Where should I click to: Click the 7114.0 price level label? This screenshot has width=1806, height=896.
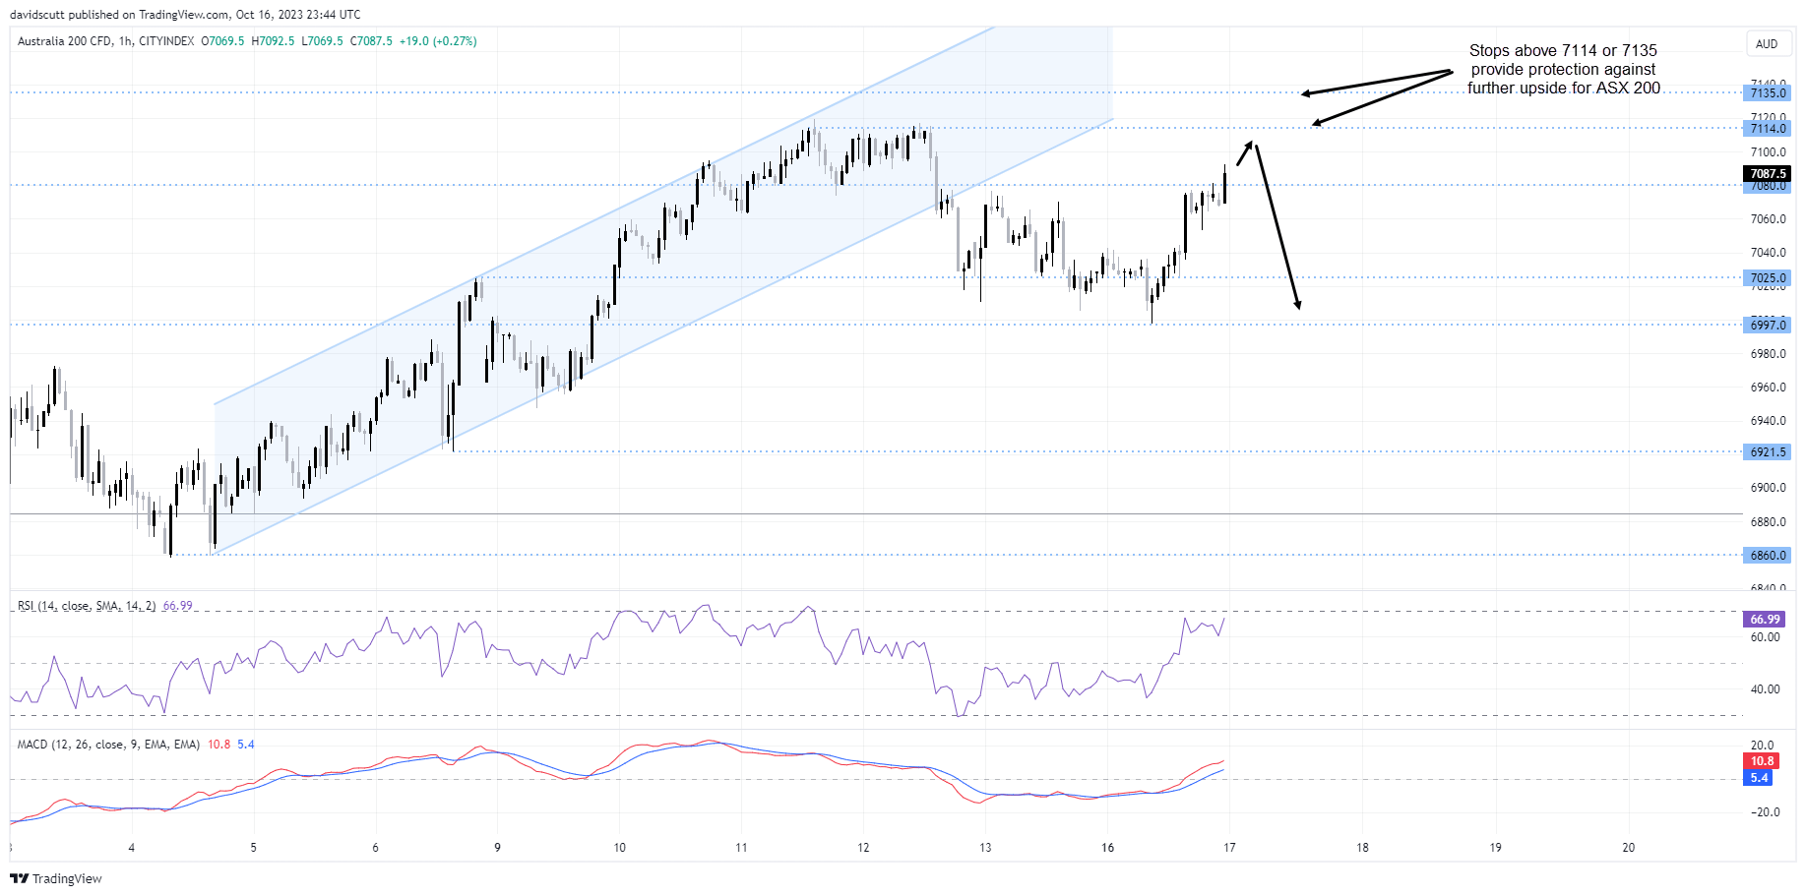coord(1767,128)
